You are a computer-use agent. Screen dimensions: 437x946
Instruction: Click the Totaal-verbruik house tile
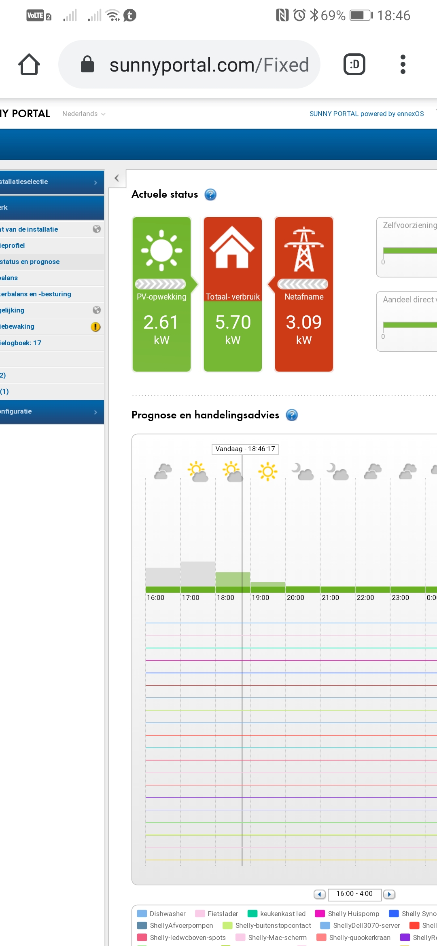(233, 294)
